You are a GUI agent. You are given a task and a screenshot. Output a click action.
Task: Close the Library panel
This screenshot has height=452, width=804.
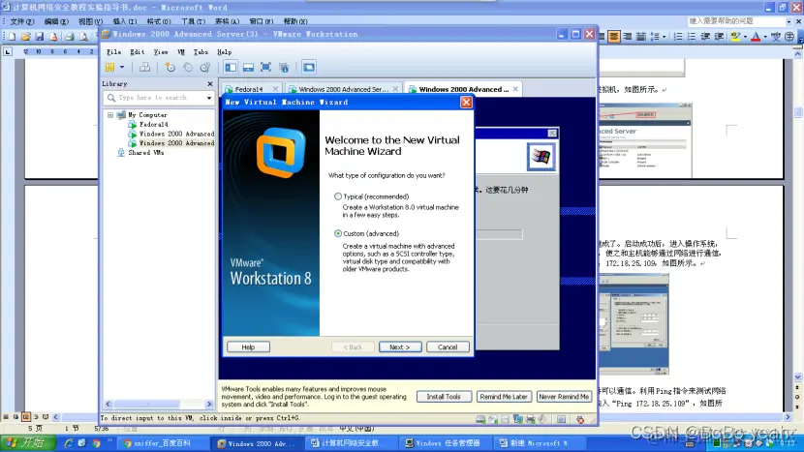pos(209,83)
